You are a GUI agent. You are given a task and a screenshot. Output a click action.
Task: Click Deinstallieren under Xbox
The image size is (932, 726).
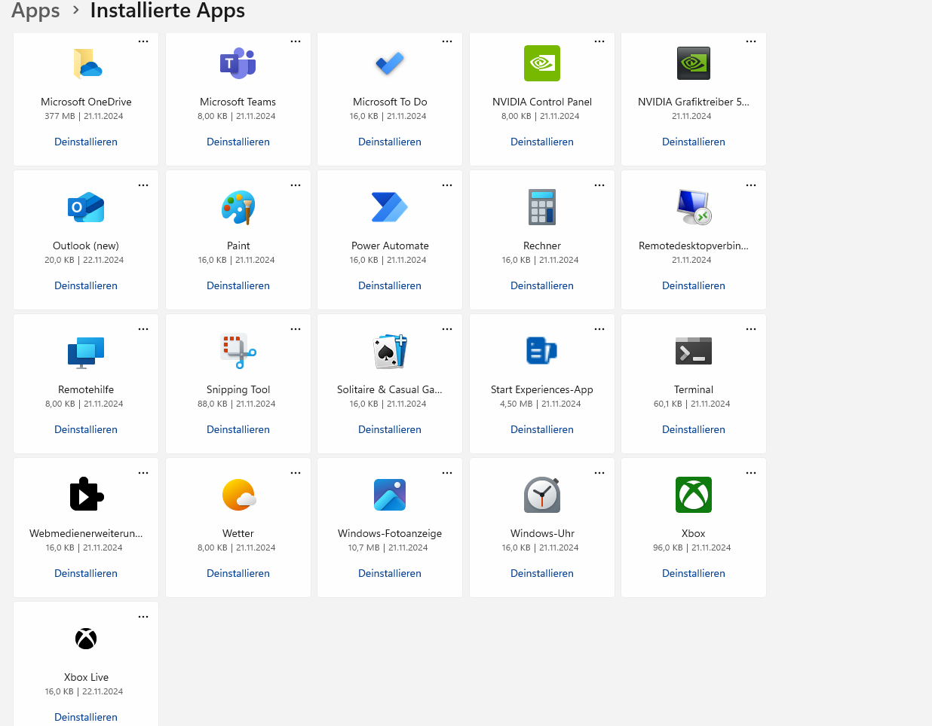pos(694,573)
